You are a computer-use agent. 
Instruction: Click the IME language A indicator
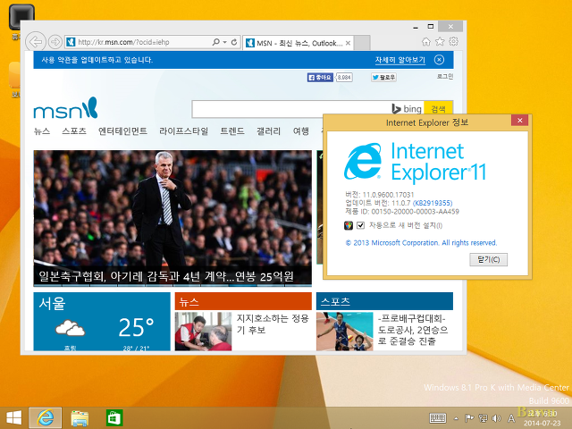[x=511, y=418]
